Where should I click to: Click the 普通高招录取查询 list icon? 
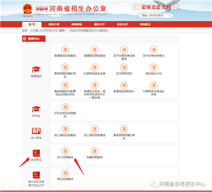94,50
